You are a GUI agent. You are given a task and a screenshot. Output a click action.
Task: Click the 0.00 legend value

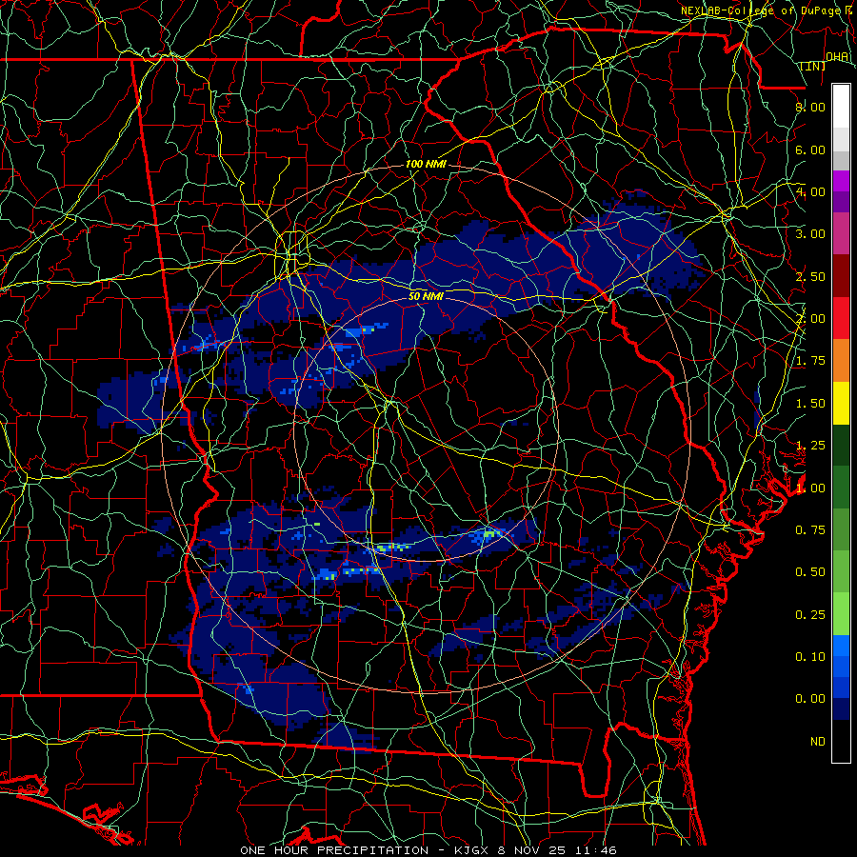tap(810, 699)
